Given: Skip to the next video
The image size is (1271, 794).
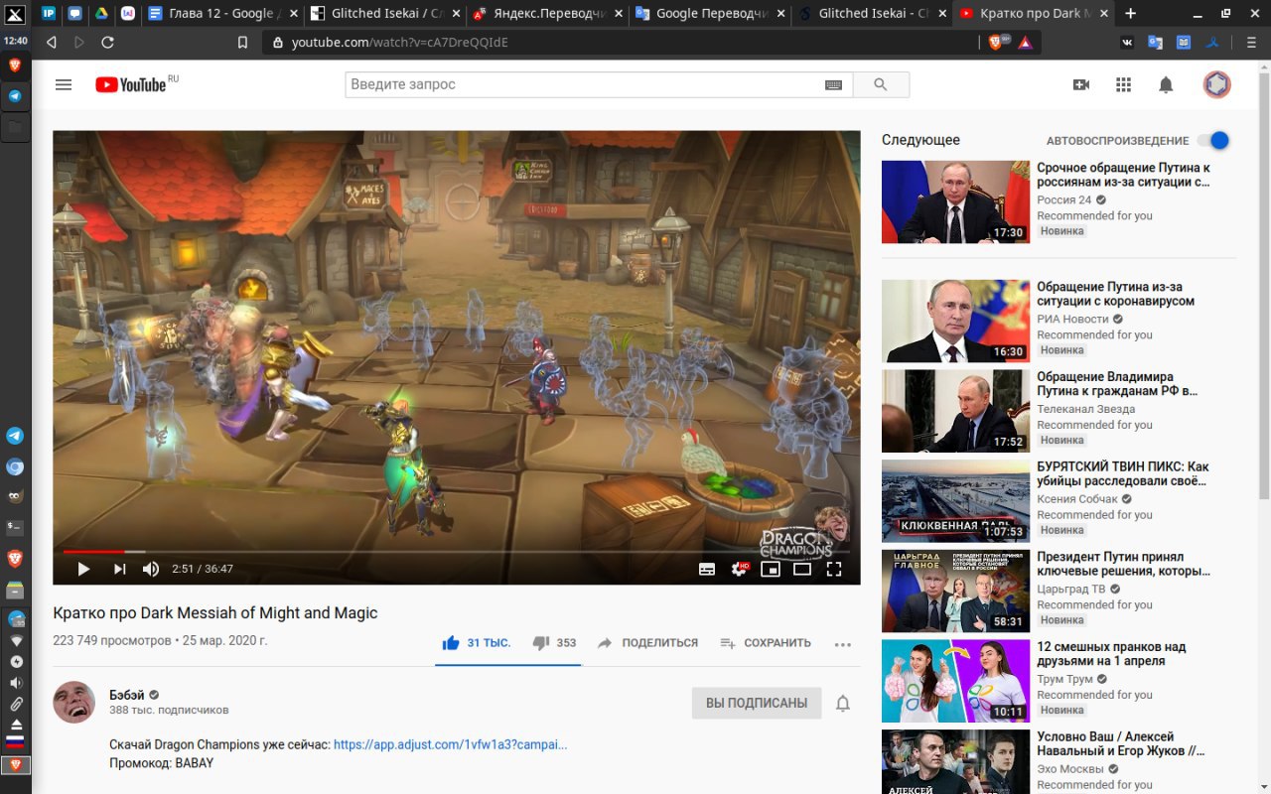Looking at the screenshot, I should (x=120, y=569).
